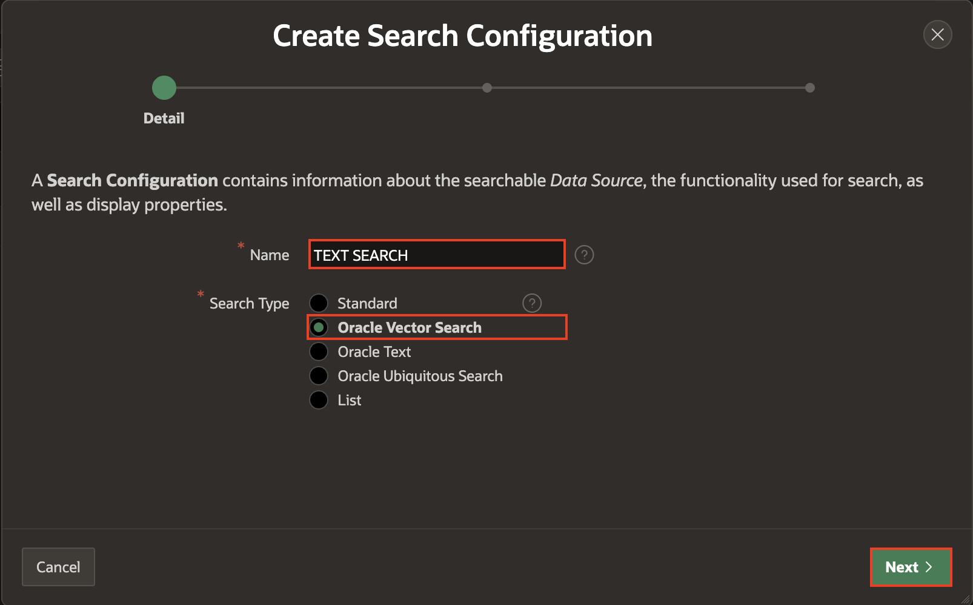
Task: Open help for the Name field
Action: coord(584,255)
